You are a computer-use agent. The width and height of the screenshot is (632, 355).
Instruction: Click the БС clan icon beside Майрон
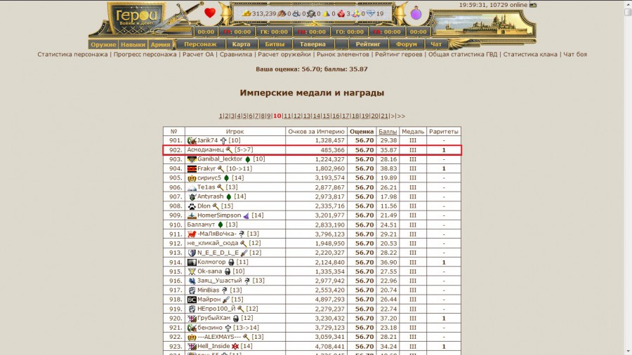pos(192,300)
